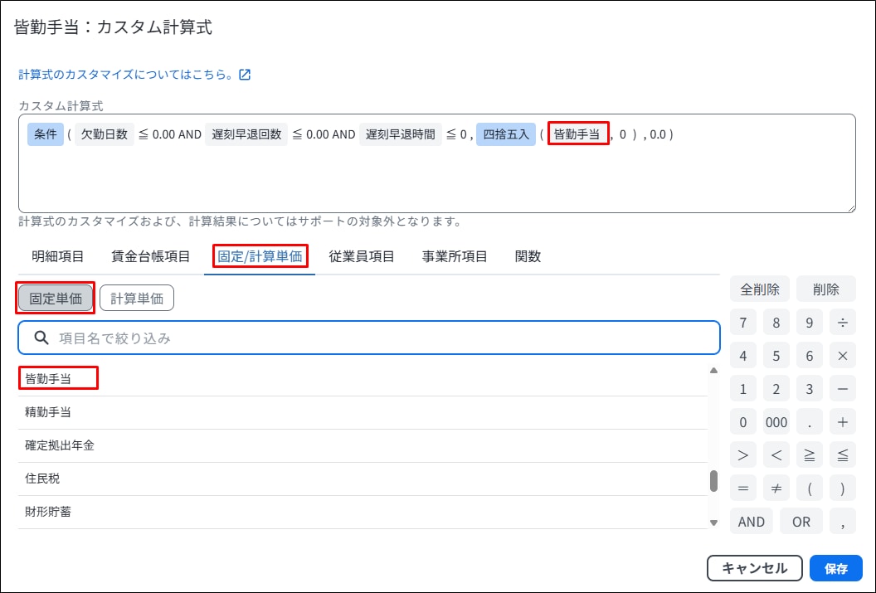Image resolution: width=876 pixels, height=593 pixels.
Task: Click the 項目名で絞り込み search field
Action: click(x=369, y=338)
